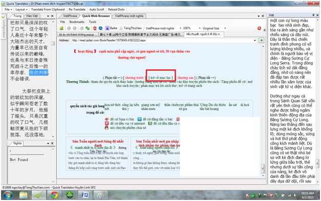
Task: Expand the Original Size dropdown
Action: 225,28
